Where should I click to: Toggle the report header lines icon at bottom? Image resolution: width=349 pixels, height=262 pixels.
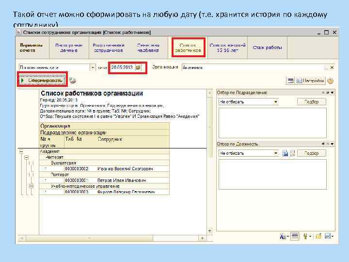pos(295,236)
